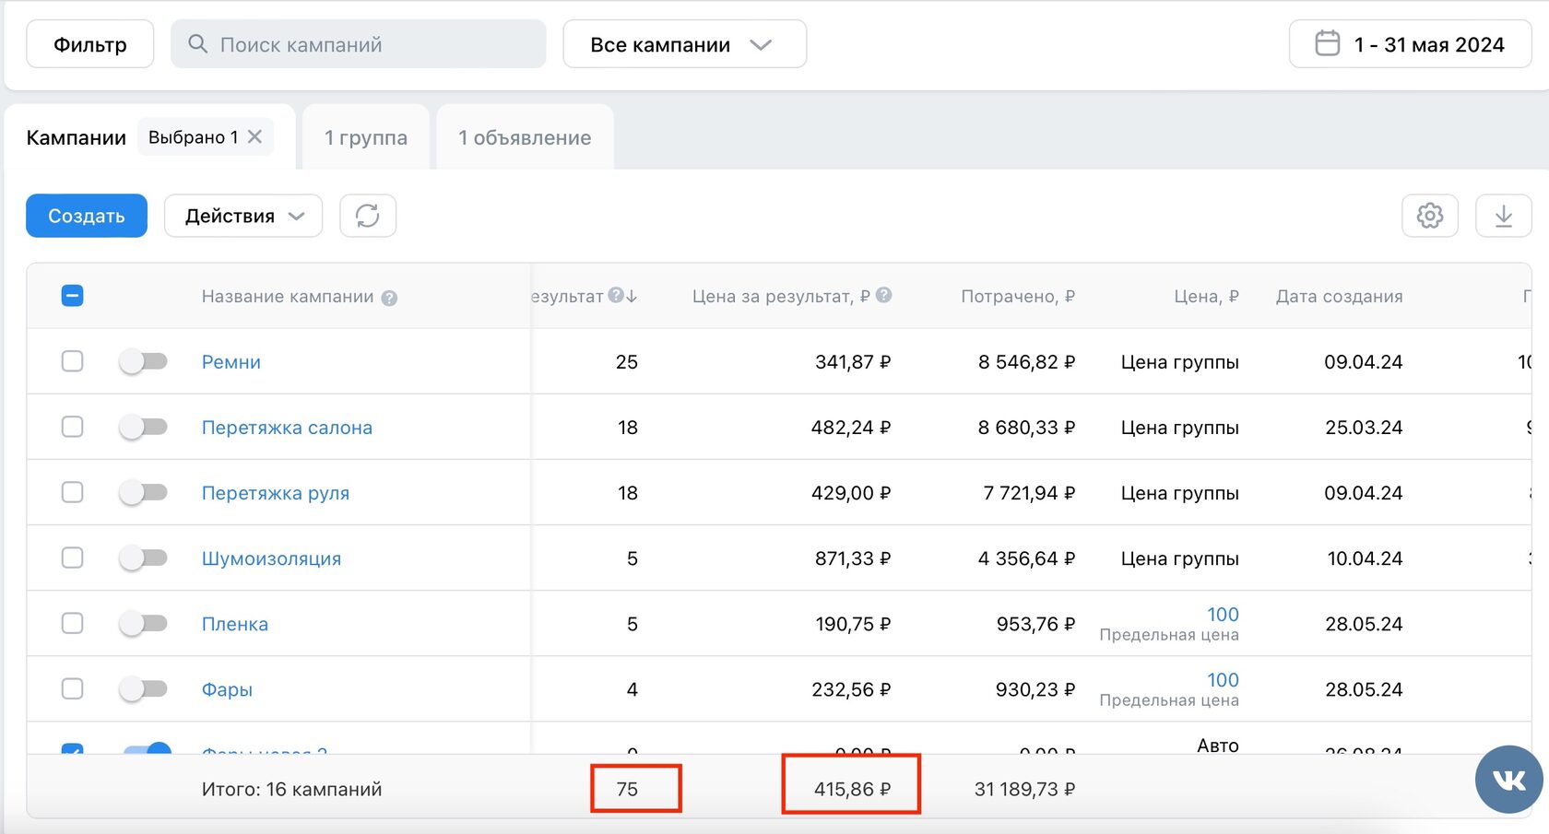Click the total 31 189,73 ₽ value

point(1024,789)
